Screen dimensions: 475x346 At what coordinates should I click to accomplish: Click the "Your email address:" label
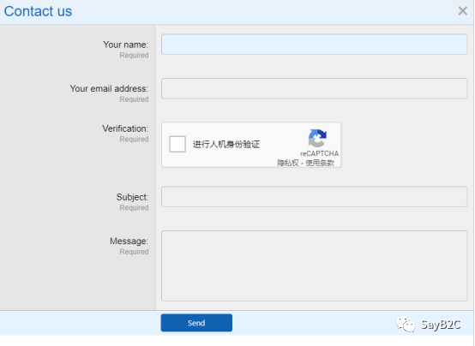click(109, 88)
